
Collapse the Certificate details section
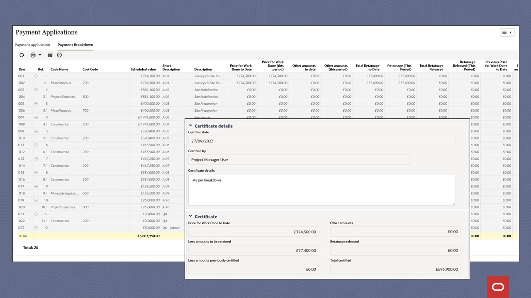pos(190,125)
